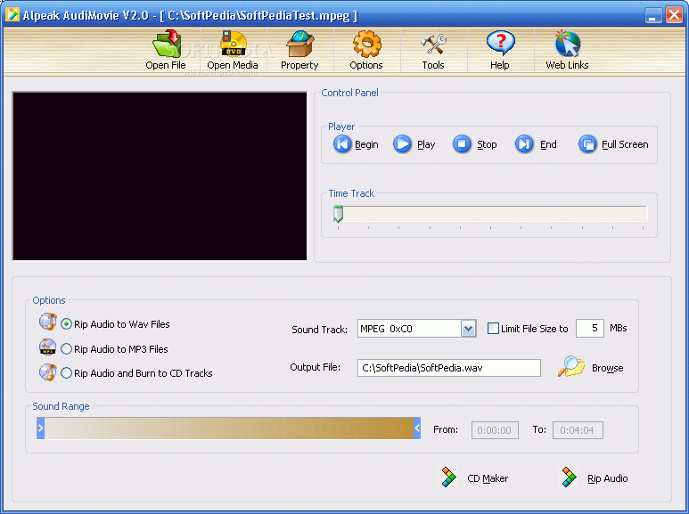Click the MP3 files disc icon
The height and width of the screenshot is (514, 689).
(x=48, y=347)
